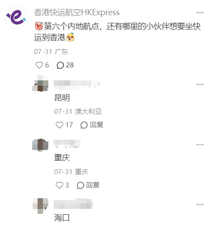
Task: Click the 昆明 commenter's blurred username
Action: tap(77, 84)
